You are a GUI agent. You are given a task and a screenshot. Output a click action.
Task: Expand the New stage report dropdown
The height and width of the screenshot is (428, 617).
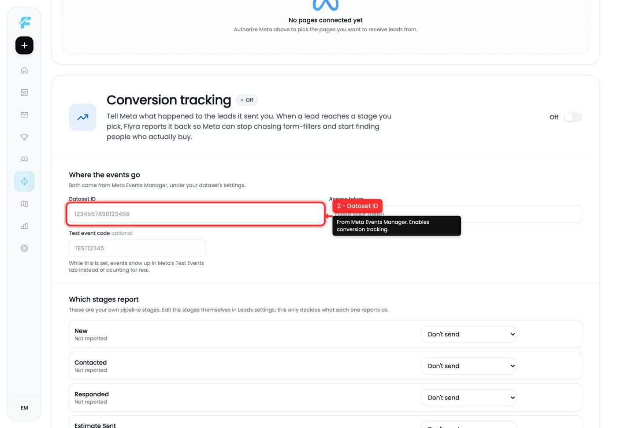point(468,334)
